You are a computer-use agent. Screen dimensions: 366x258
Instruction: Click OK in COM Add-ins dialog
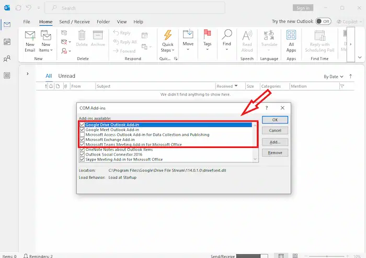point(274,120)
